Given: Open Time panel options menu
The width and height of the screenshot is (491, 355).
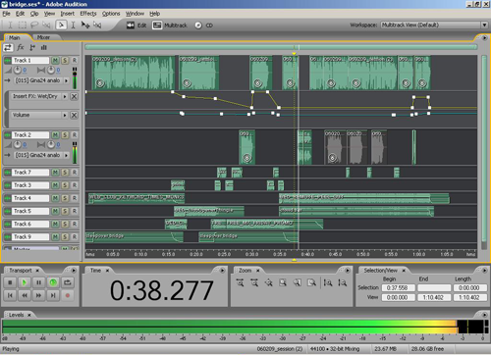Looking at the screenshot, I should (223, 271).
